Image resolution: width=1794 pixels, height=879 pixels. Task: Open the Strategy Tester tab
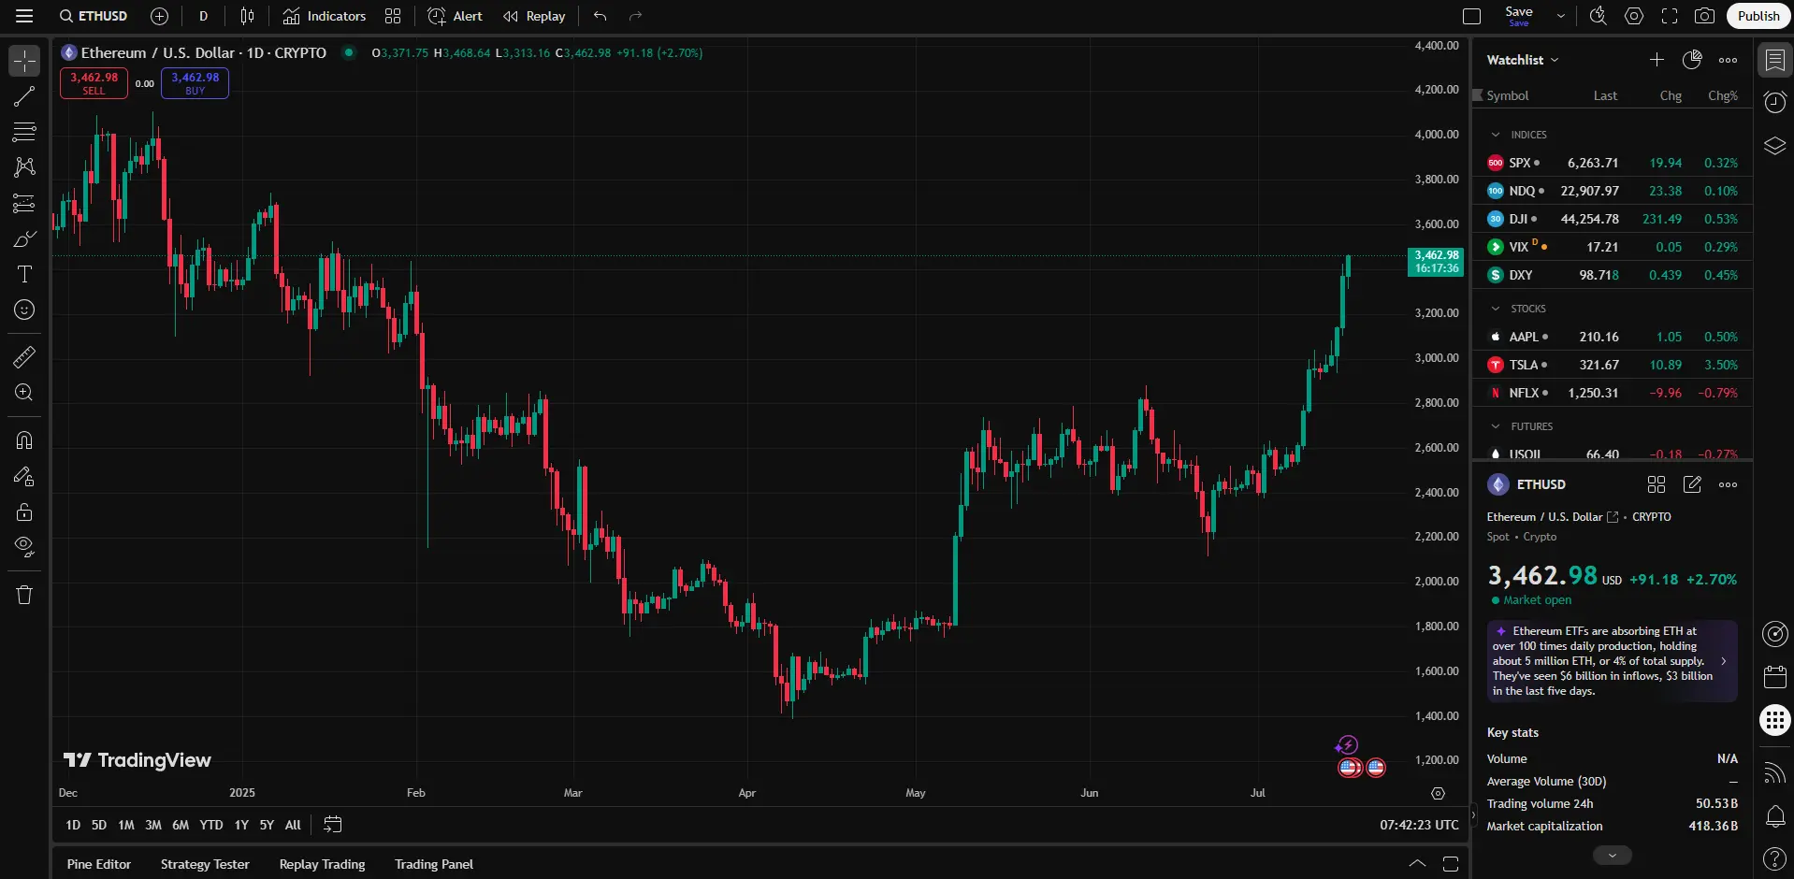coord(205,864)
